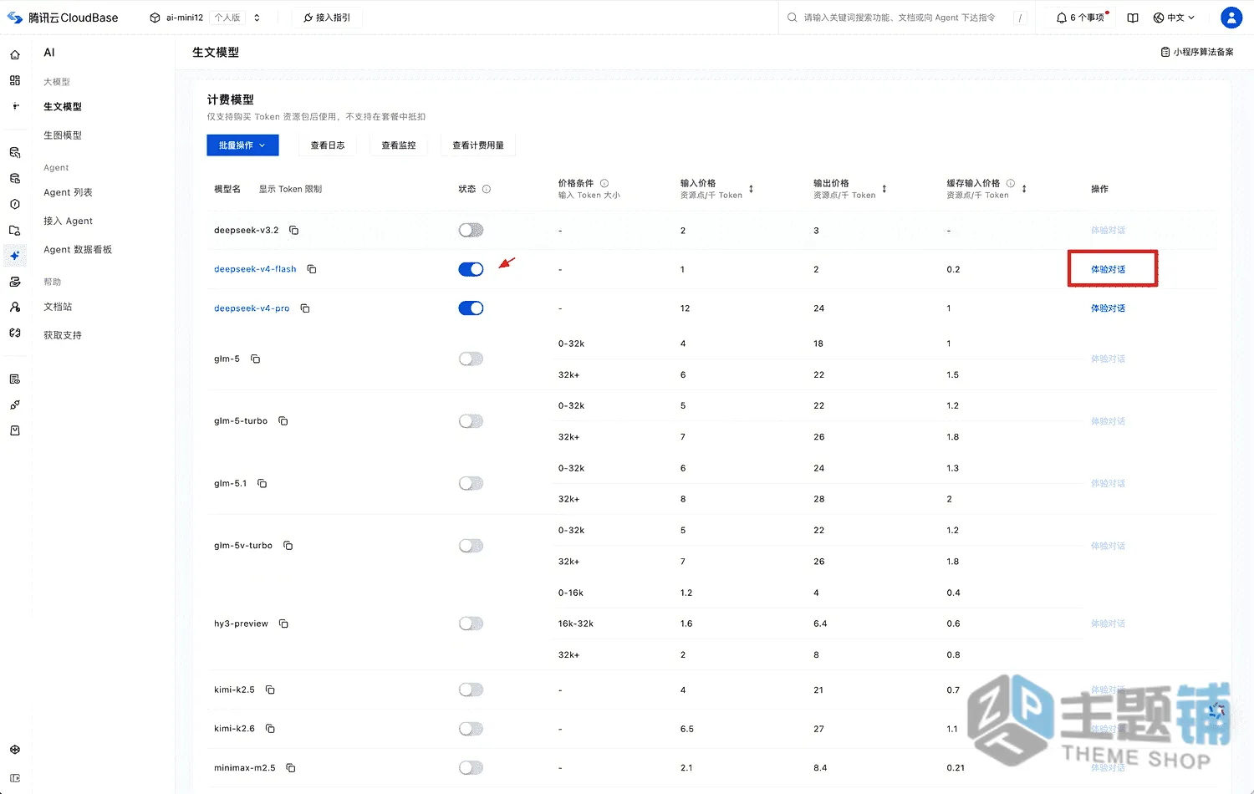Image resolution: width=1254 pixels, height=794 pixels.
Task: Open the 批量操作 dropdown button
Action: click(242, 145)
